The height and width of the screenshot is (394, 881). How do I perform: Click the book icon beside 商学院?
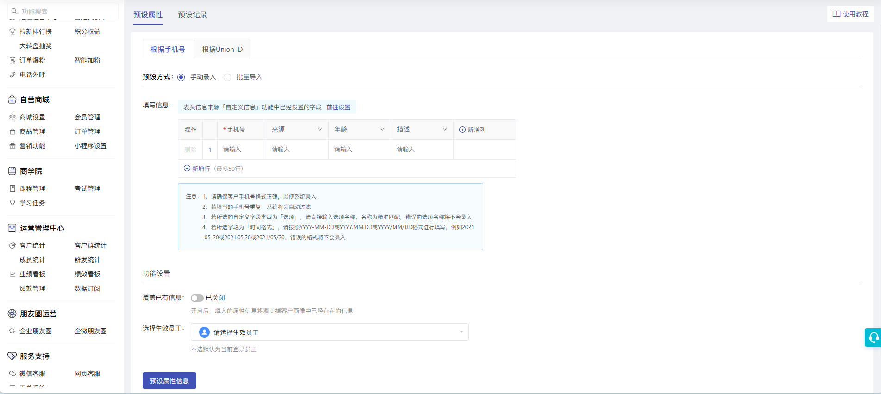click(x=12, y=171)
